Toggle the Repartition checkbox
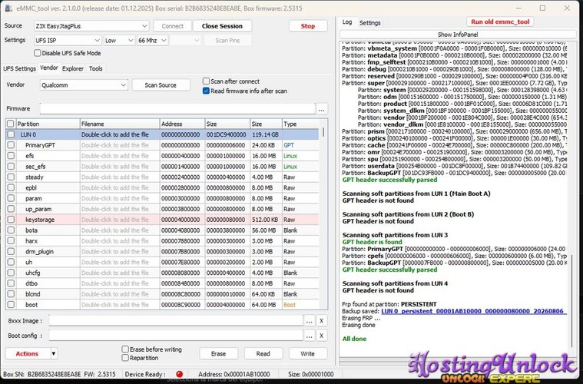Viewport: 583px width, 384px height. [125, 358]
